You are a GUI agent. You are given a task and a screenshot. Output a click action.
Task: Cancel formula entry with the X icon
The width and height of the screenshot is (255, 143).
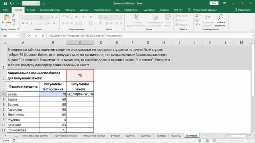29,36
